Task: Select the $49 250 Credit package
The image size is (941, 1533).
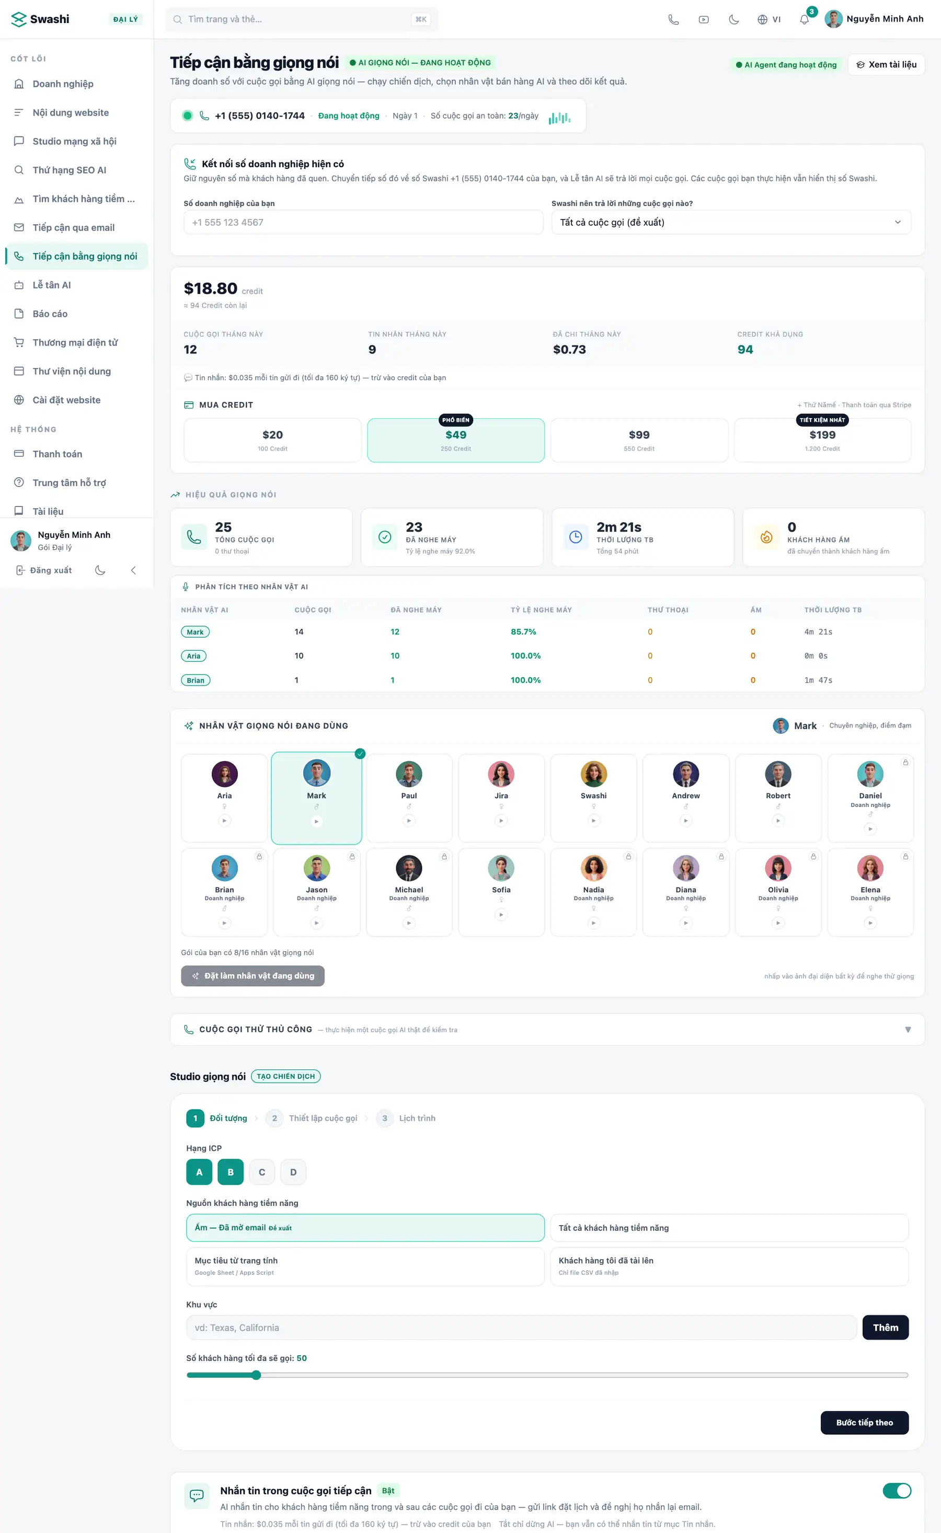Action: point(455,440)
